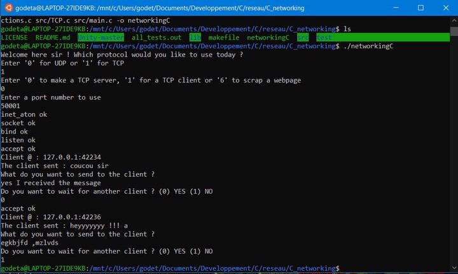
Task: Click 'bind ok' line
Action: pos(14,132)
